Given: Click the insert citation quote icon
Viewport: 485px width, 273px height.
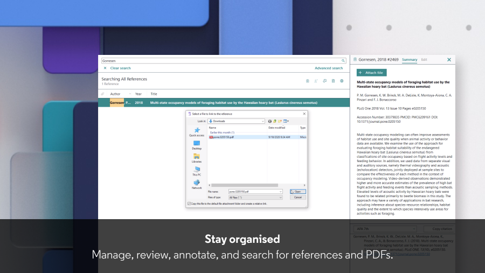Looking at the screenshot, I should pos(324,81).
